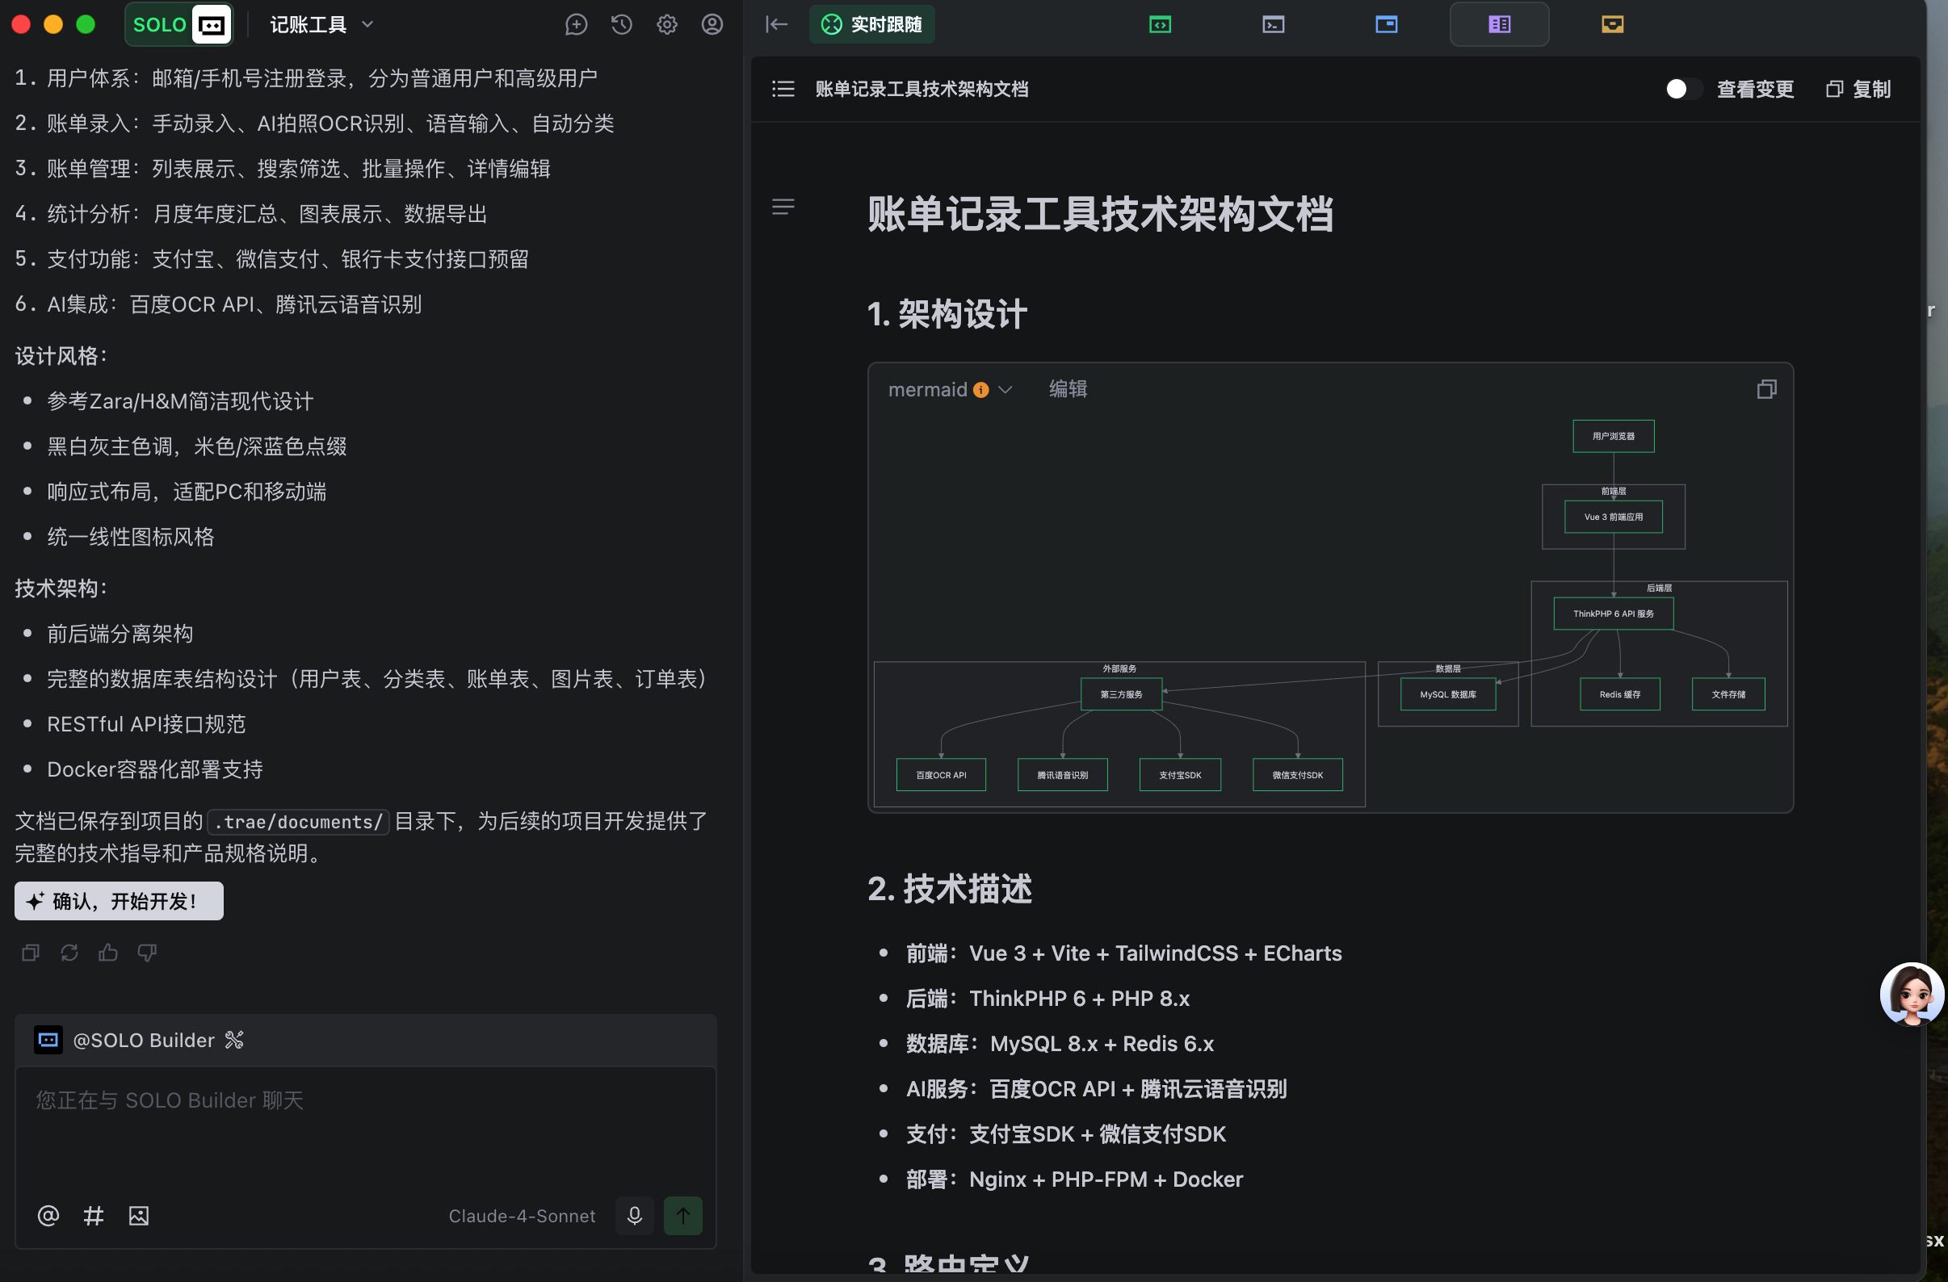Expand the mermaid dropdown chevron

click(x=1005, y=389)
